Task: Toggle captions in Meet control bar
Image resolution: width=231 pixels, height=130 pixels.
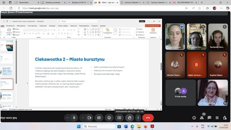Action: 99,118
